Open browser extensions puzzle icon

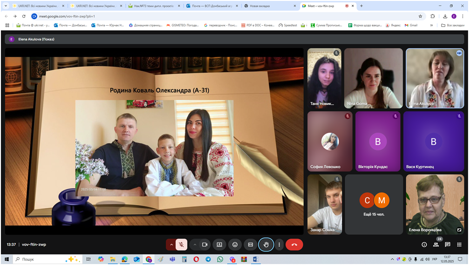point(433,16)
